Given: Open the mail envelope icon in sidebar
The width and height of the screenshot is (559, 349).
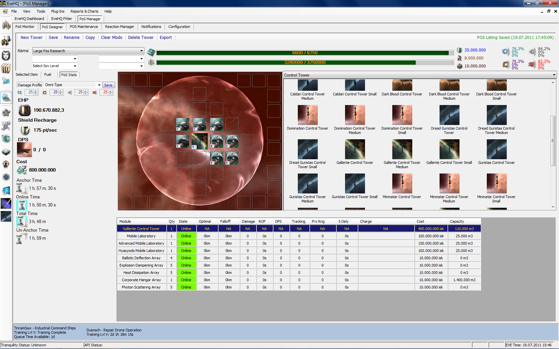Looking at the screenshot, I should coord(6,81).
